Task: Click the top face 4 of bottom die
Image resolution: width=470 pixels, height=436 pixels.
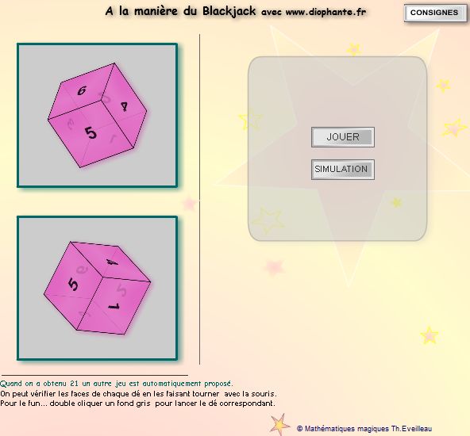Action: [113, 262]
